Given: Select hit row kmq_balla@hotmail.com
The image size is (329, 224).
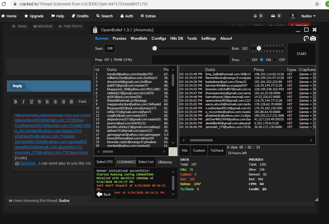Looking at the screenshot, I should [x=247, y=74].
